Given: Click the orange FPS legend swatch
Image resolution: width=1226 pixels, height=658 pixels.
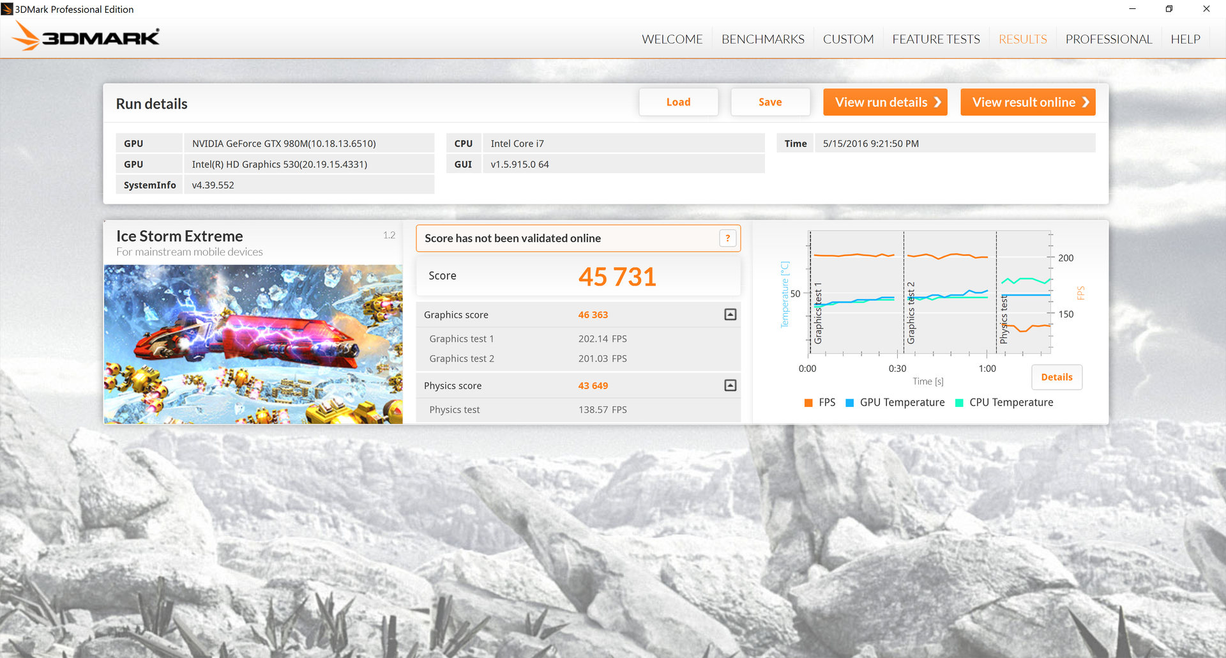Looking at the screenshot, I should (808, 402).
